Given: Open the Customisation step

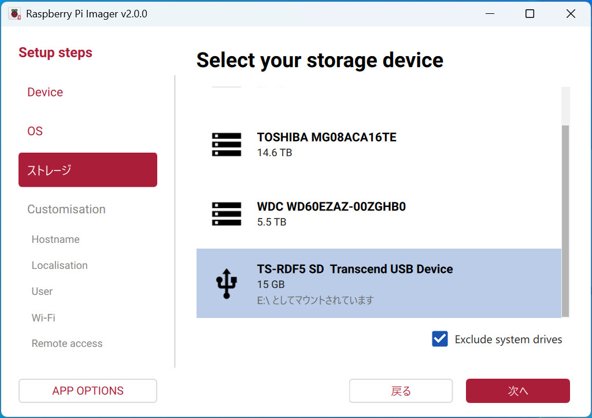Looking at the screenshot, I should click(66, 209).
